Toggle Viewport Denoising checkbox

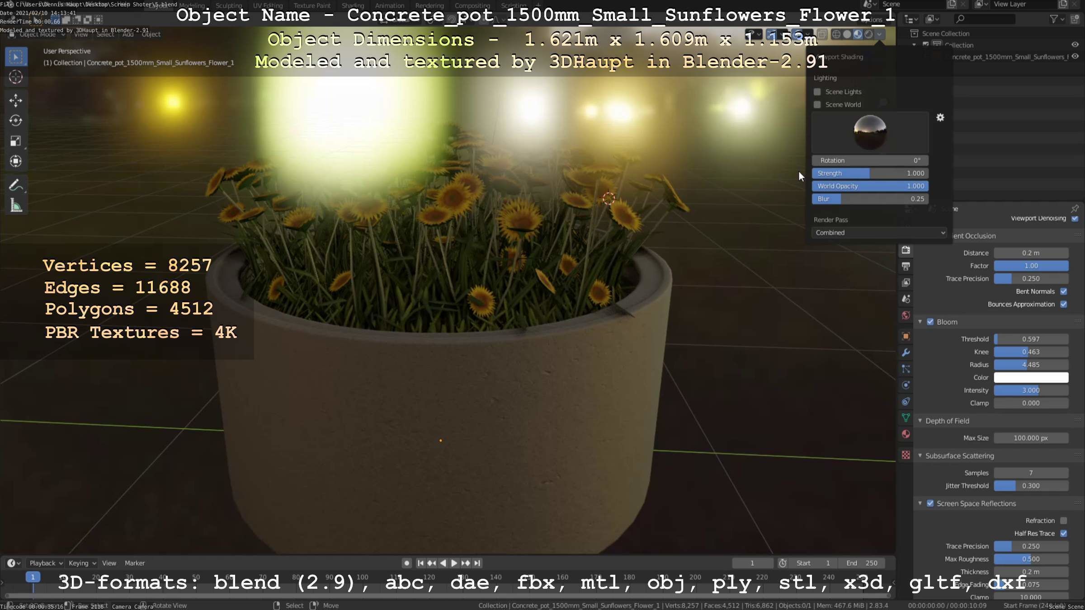click(x=1075, y=218)
